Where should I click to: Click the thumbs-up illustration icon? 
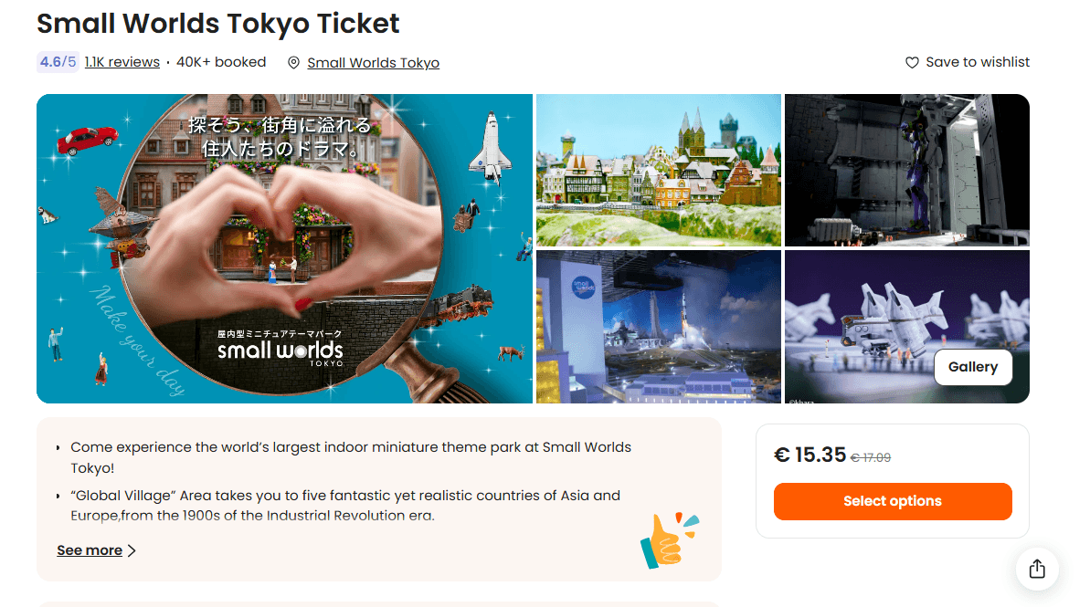(x=669, y=540)
